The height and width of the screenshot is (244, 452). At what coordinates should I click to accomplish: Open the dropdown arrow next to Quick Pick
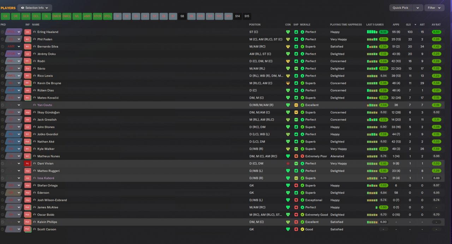pos(418,8)
